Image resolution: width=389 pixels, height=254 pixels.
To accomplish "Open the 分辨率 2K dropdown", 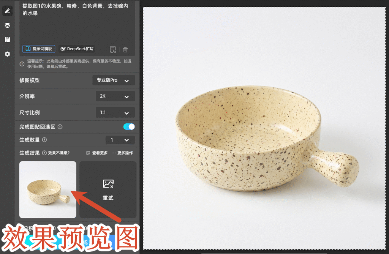I will click(x=115, y=96).
